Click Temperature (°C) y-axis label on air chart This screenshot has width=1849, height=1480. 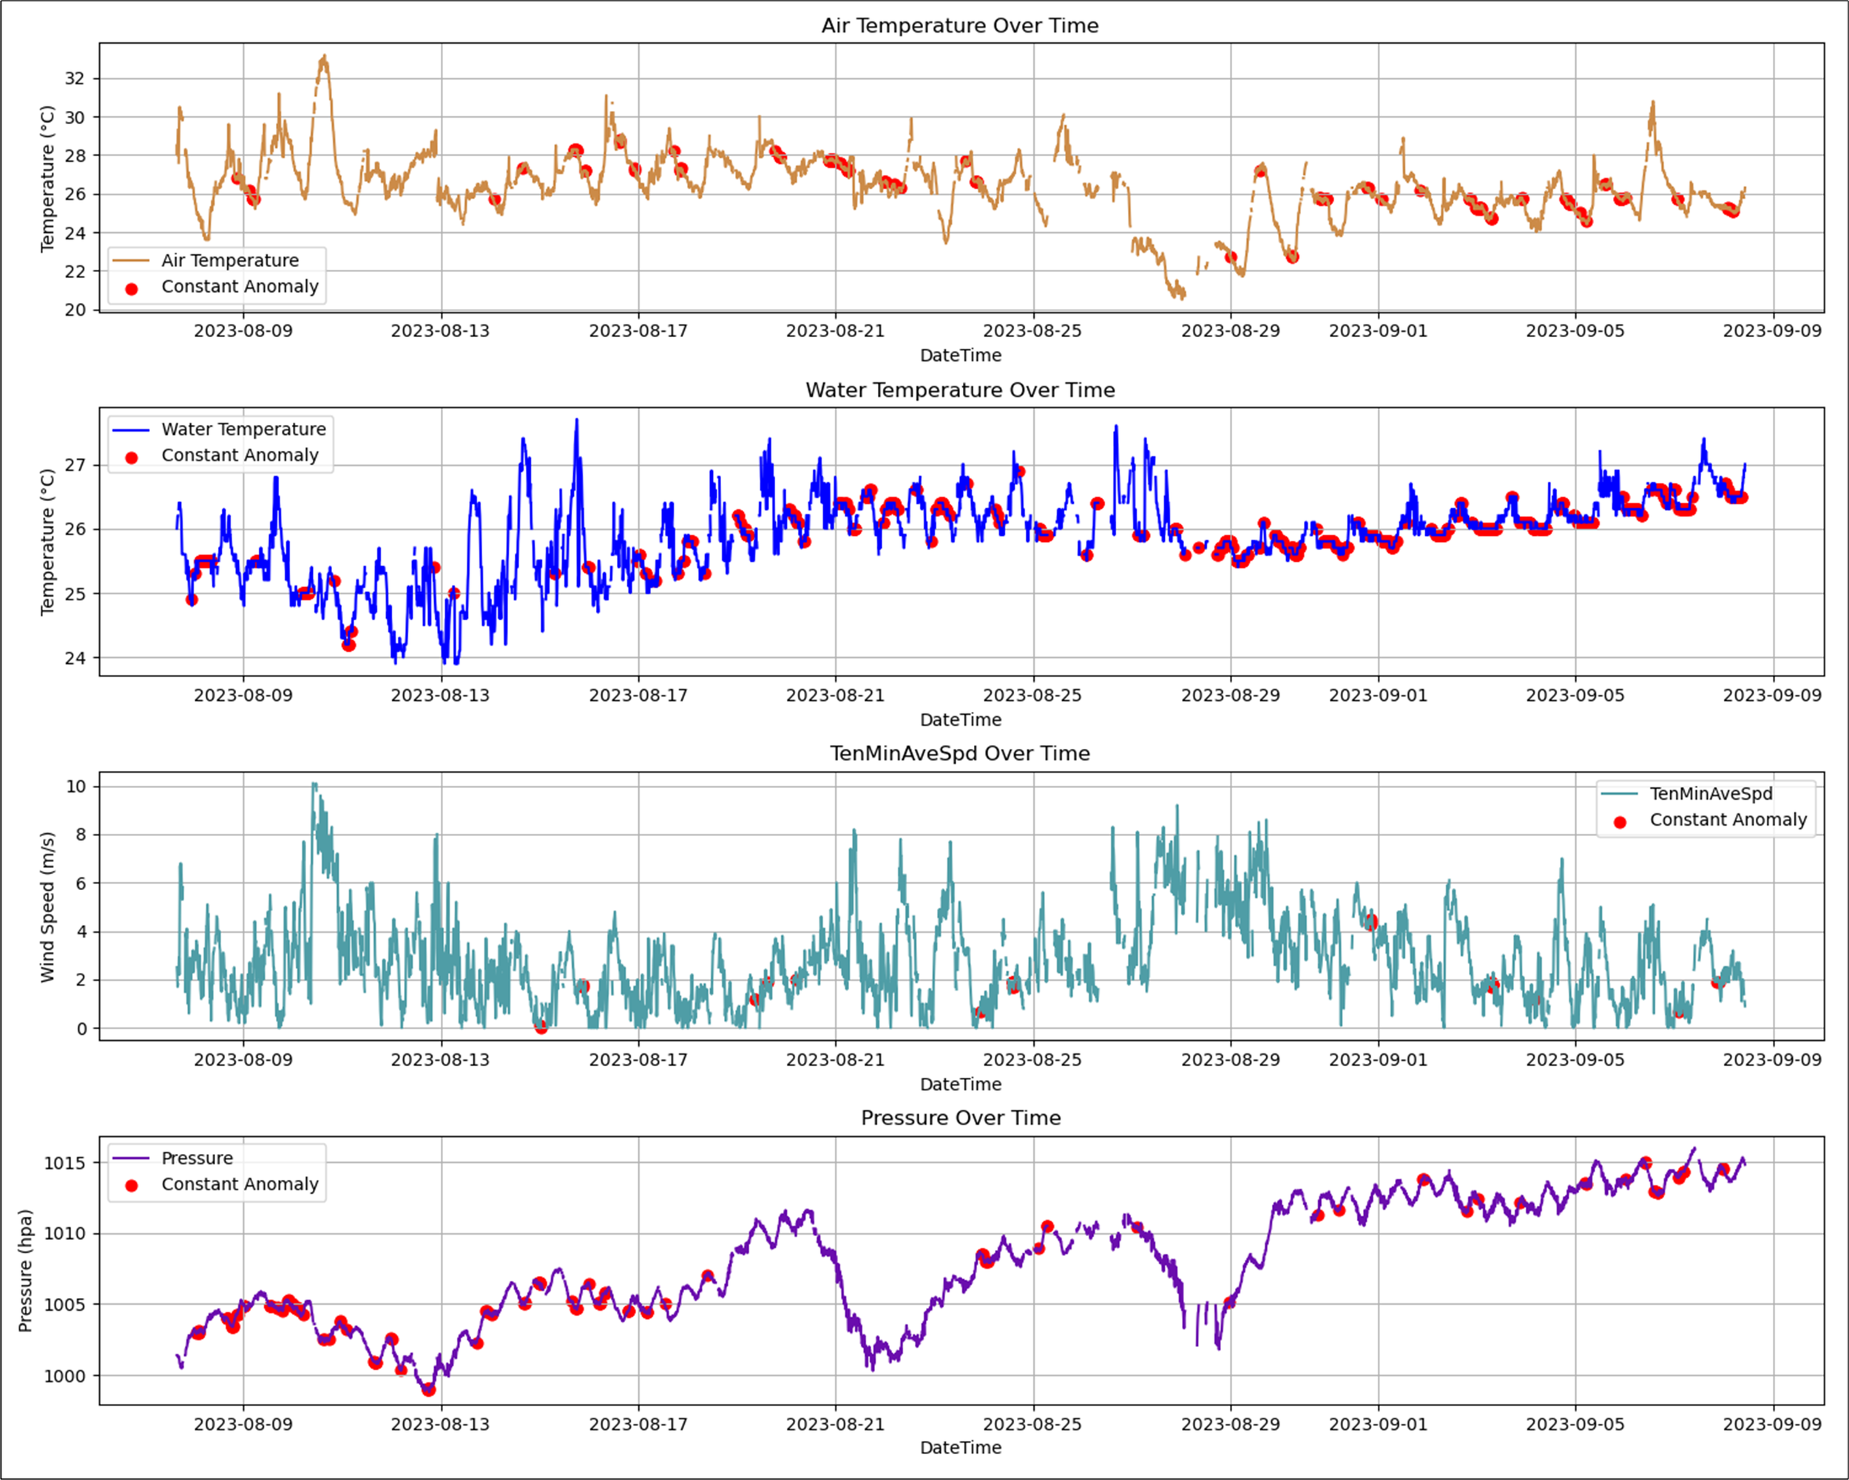[48, 178]
